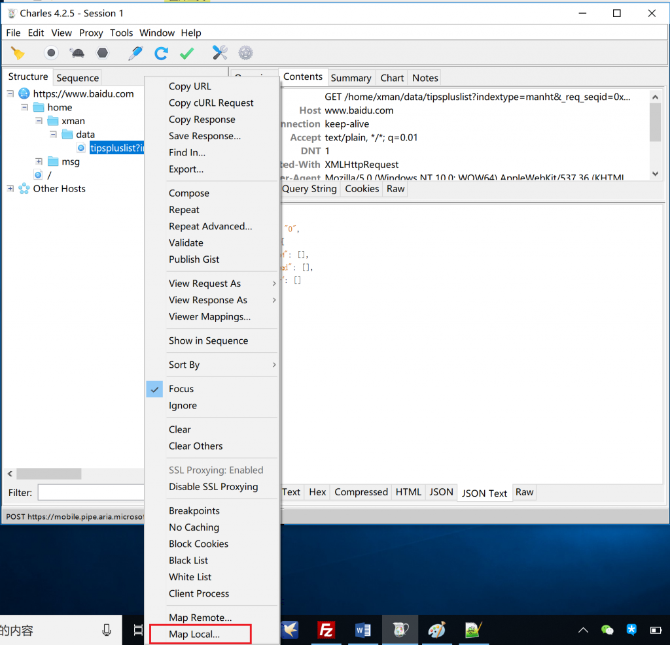Expand the Other Hosts node
The height and width of the screenshot is (645, 670).
pyautogui.click(x=10, y=188)
